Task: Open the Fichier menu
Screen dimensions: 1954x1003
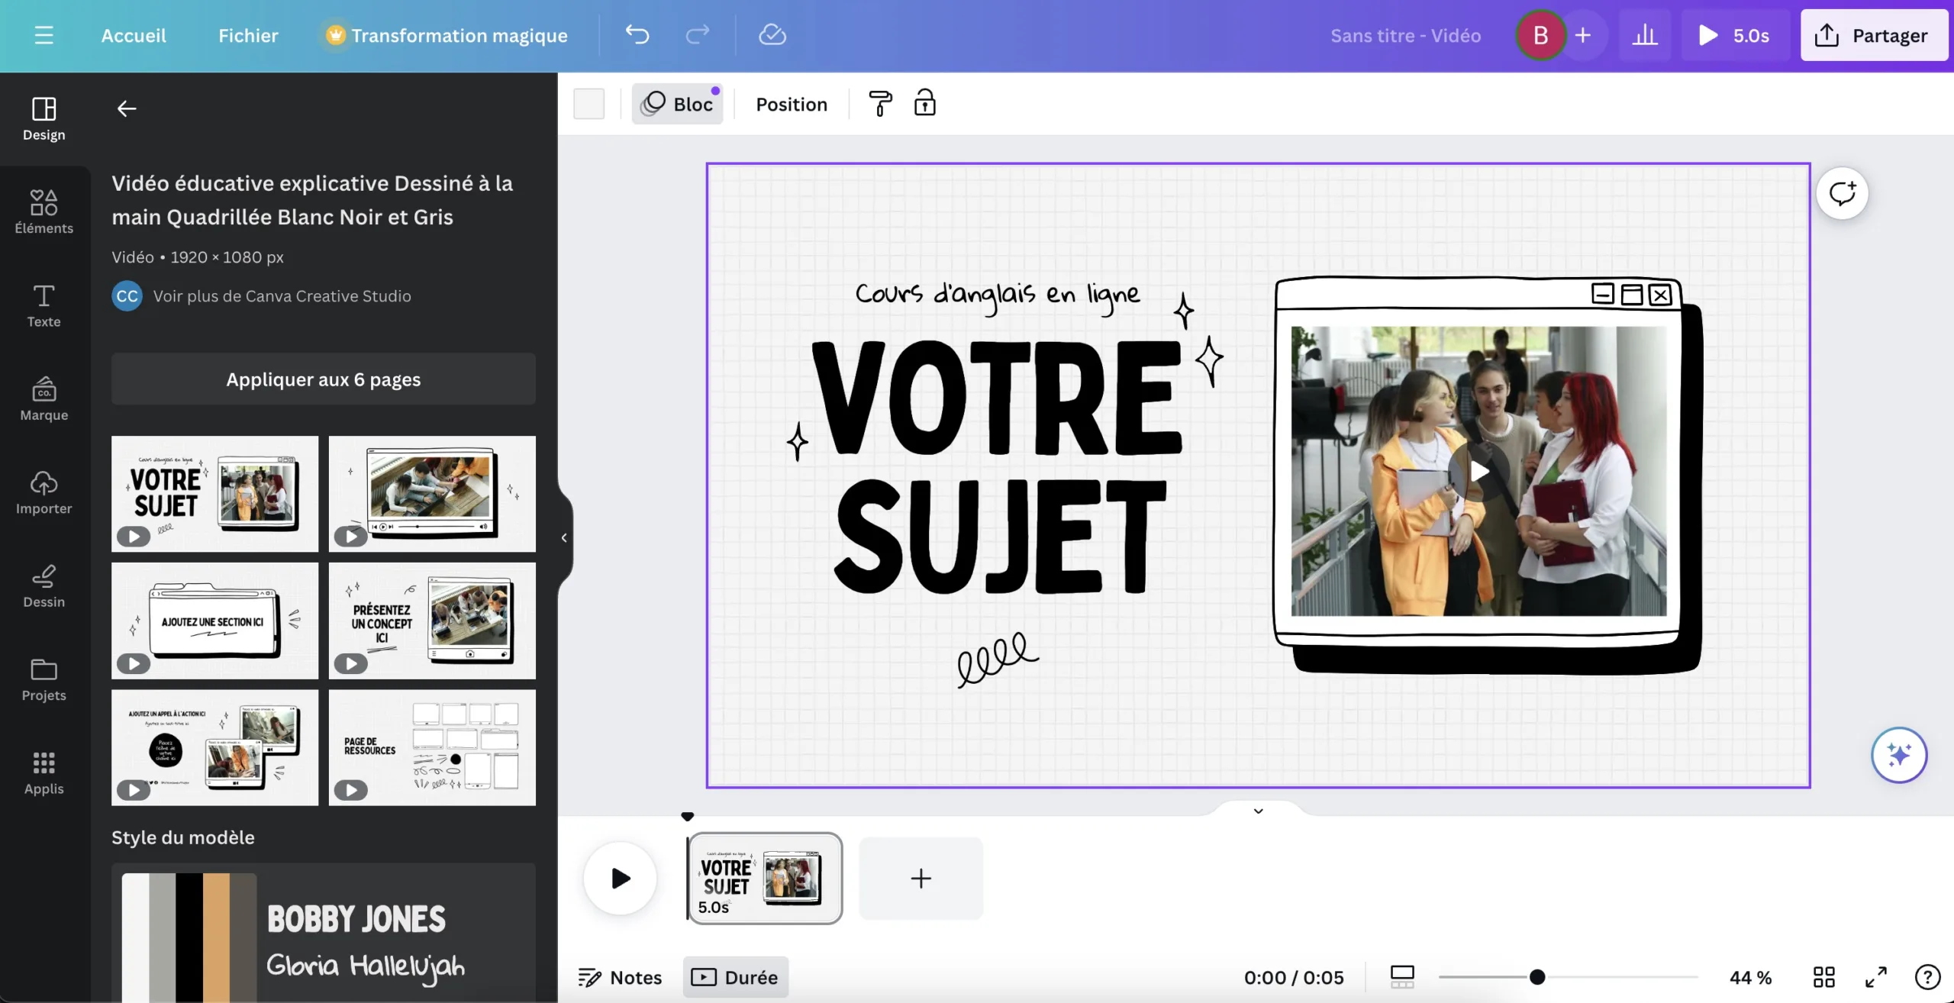Action: (x=248, y=35)
